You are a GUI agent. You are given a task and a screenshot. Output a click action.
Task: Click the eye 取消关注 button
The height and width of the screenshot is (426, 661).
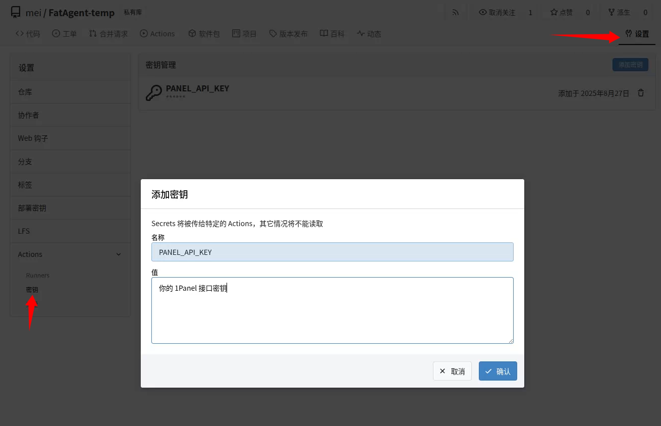[x=497, y=13]
